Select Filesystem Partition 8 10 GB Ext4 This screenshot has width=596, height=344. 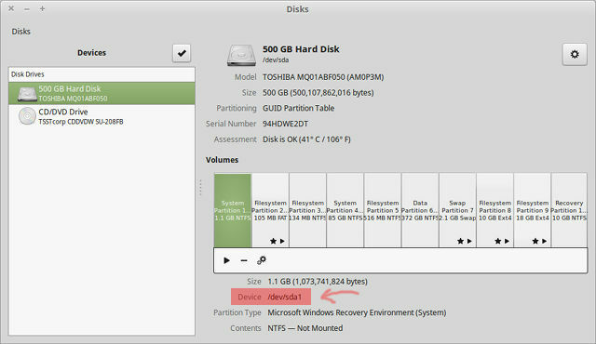pyautogui.click(x=494, y=210)
